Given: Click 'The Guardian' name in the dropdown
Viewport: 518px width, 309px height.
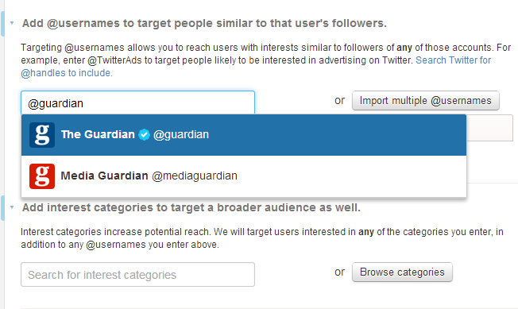Looking at the screenshot, I should (x=98, y=135).
